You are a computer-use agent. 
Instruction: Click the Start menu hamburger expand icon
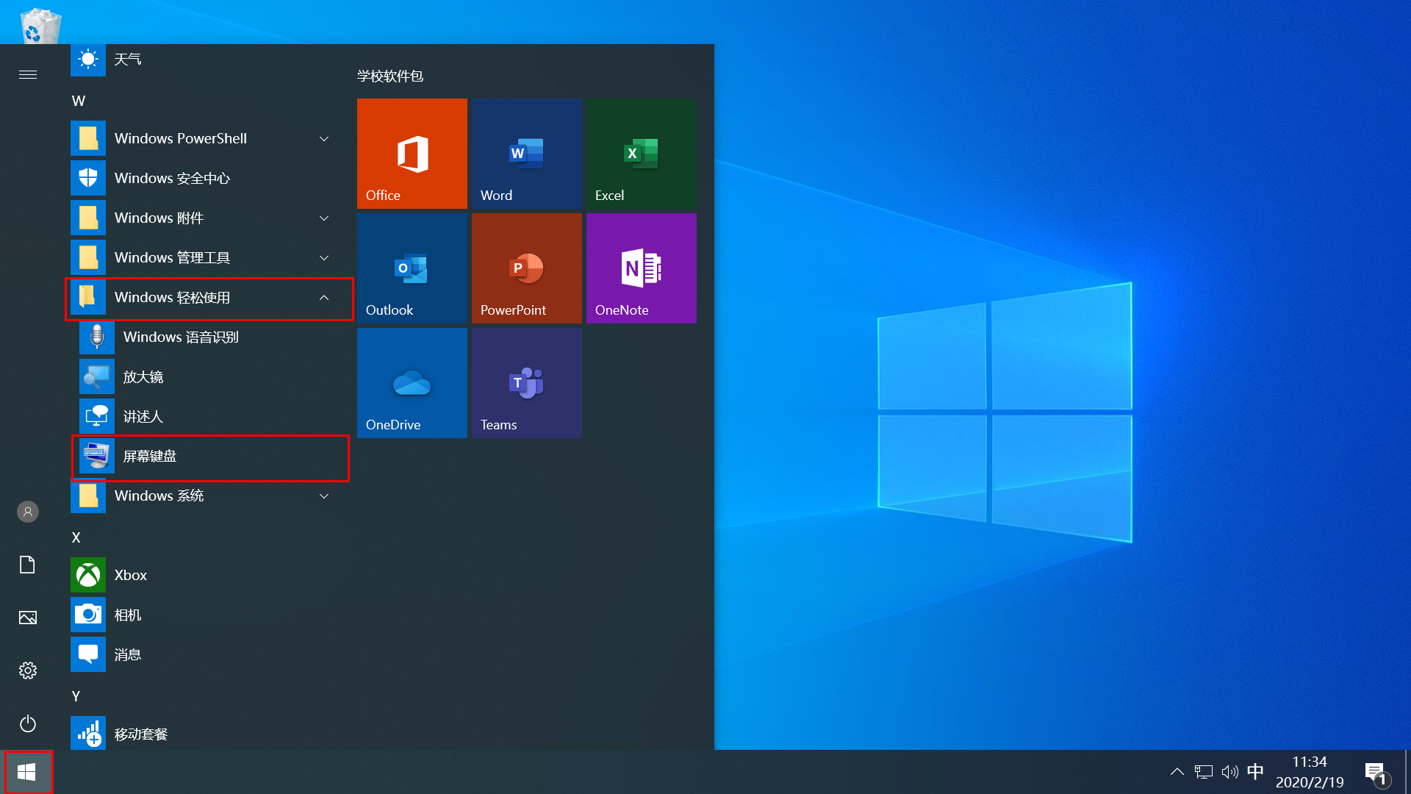(28, 74)
